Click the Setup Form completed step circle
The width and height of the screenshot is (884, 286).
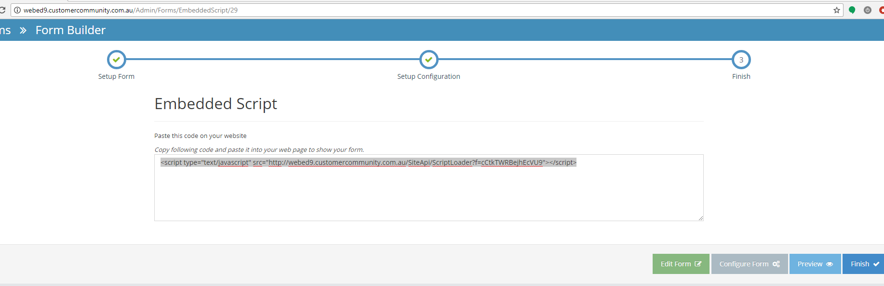(116, 60)
